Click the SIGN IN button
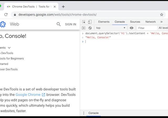Viewport: 168px width, 118px height. pyautogui.click(x=70, y=24)
